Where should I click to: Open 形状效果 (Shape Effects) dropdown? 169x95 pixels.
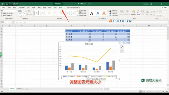click(83, 16)
